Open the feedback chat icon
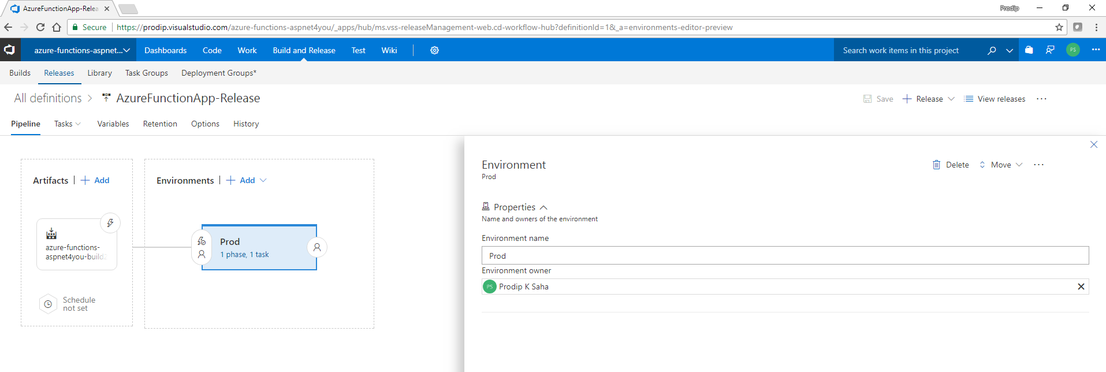The height and width of the screenshot is (372, 1106). coord(1050,50)
